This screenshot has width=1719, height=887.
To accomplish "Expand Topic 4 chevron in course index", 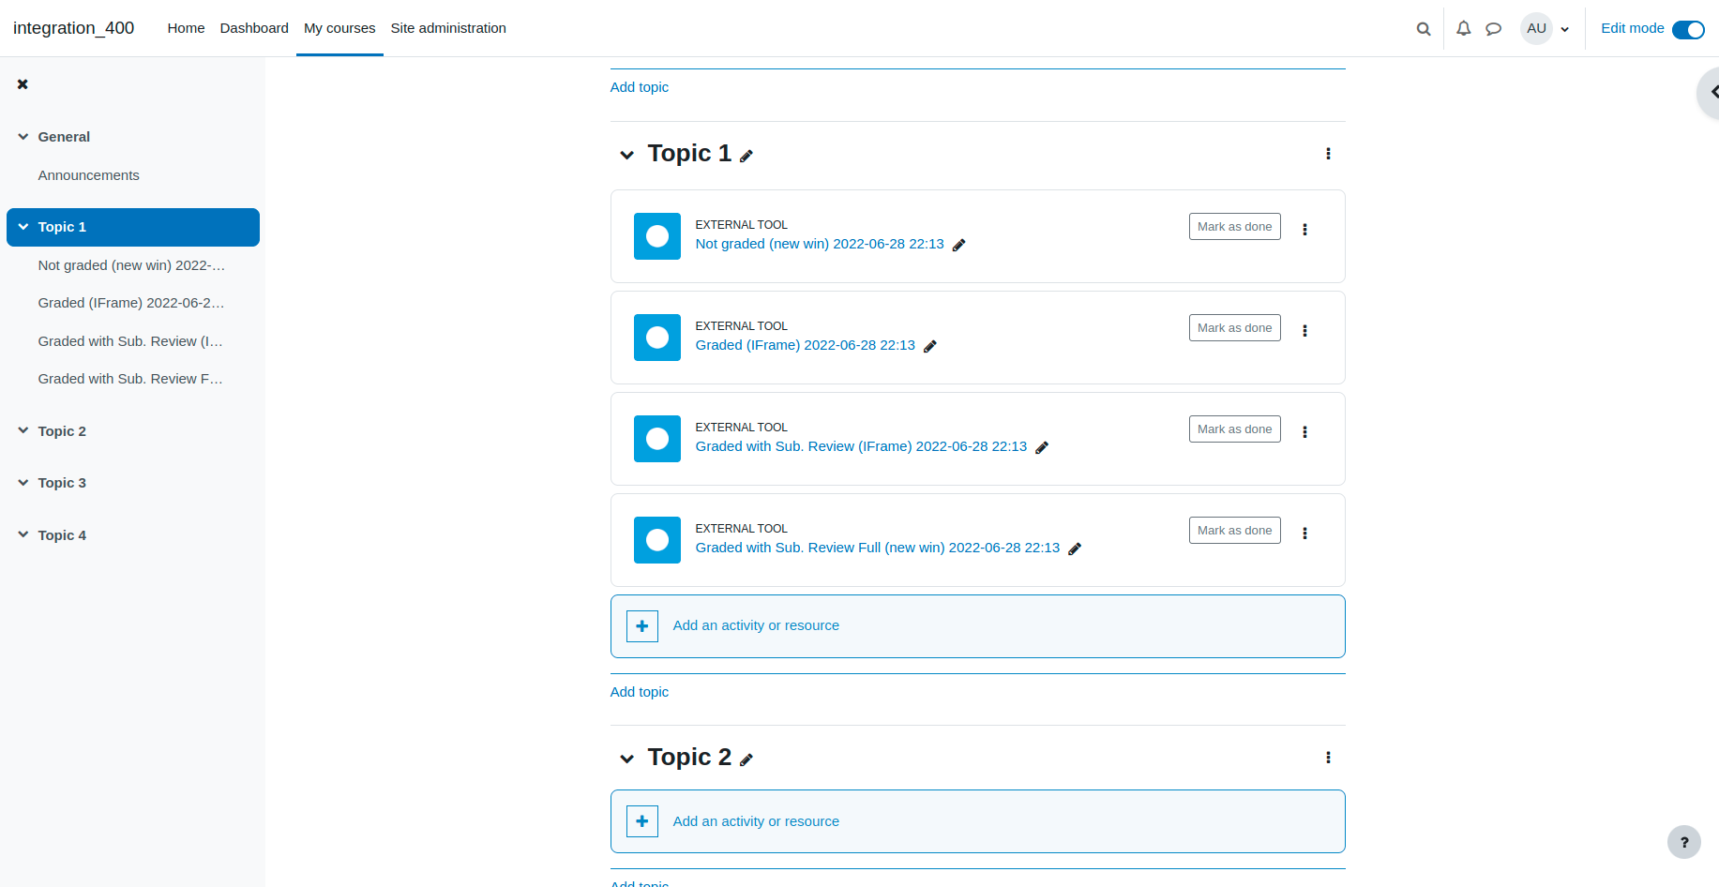I will point(23,535).
